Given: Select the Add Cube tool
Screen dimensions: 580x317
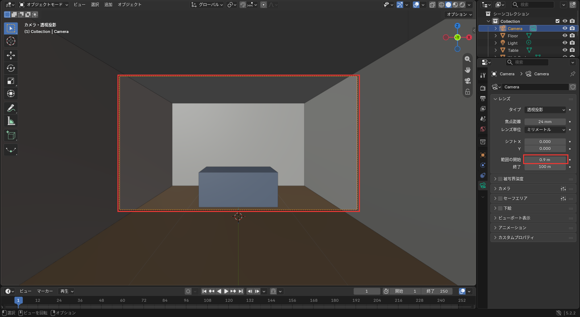Looking at the screenshot, I should point(11,135).
